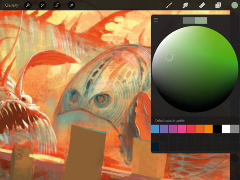Expand the sidebar chevron at right edge
240x180 pixels.
click(x=235, y=158)
